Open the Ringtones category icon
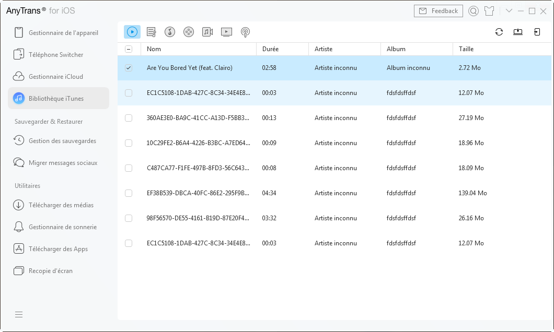The image size is (554, 332). click(170, 32)
